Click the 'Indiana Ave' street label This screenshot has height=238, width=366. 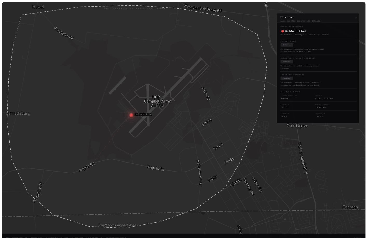[257, 185]
